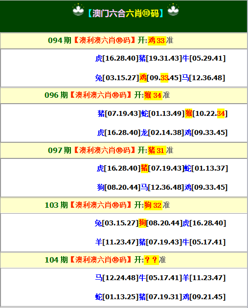Click the title 澳门六合六肖⑱码
Image resolution: width=248 pixels, height=308 pixels.
pos(126,13)
